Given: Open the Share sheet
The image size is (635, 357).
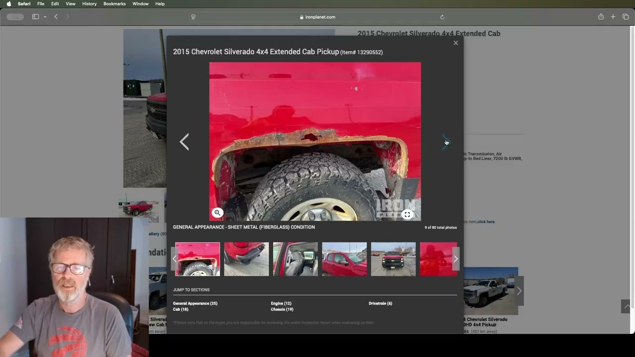Looking at the screenshot, I should pyautogui.click(x=601, y=17).
